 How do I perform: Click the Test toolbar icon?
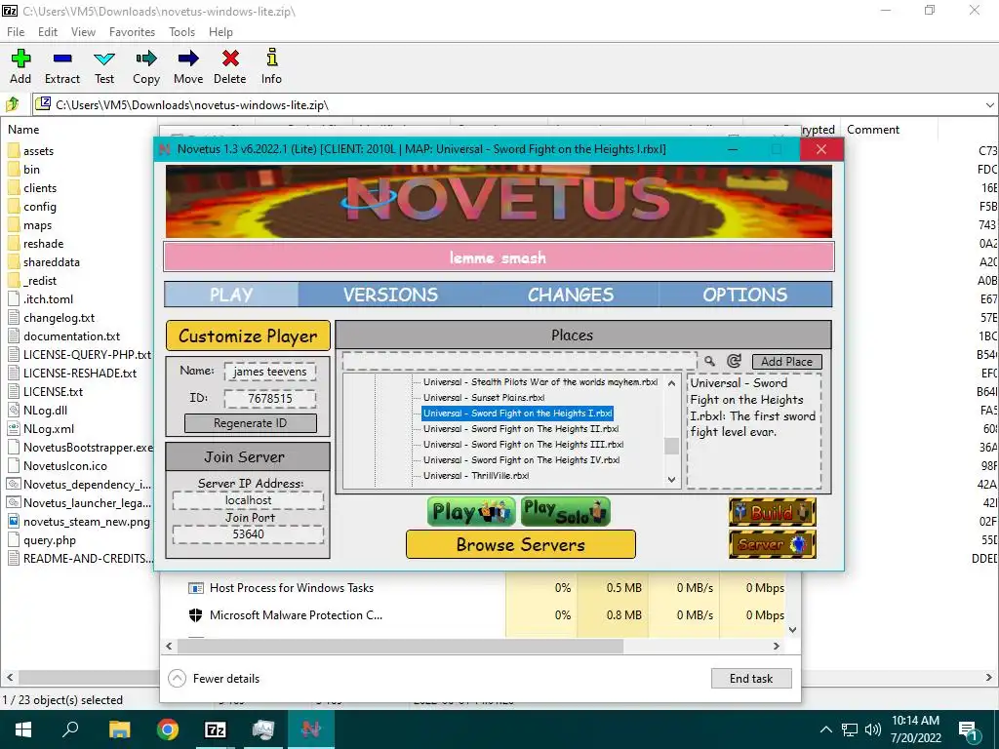103,67
